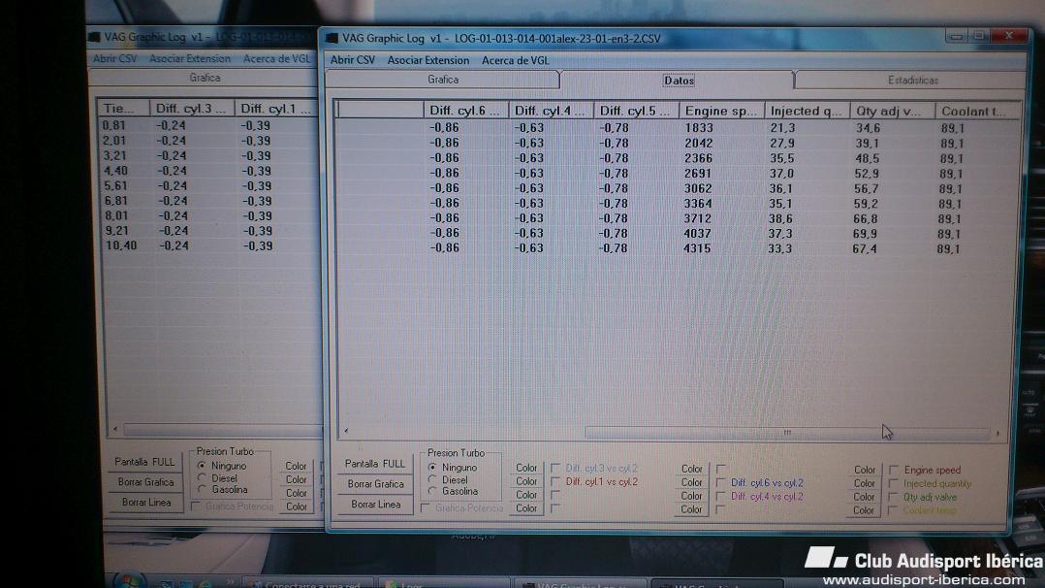Screen dimensions: 1045x588
Task: Enable the Diff. cyl.1 vs cyl.2 checkbox
Action: (x=555, y=481)
